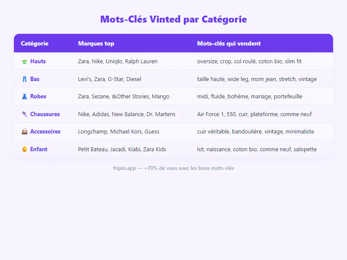Click brands cell Longchamp, Michael Kors, Guess
Screen dimensions: 347x260
click(x=118, y=132)
